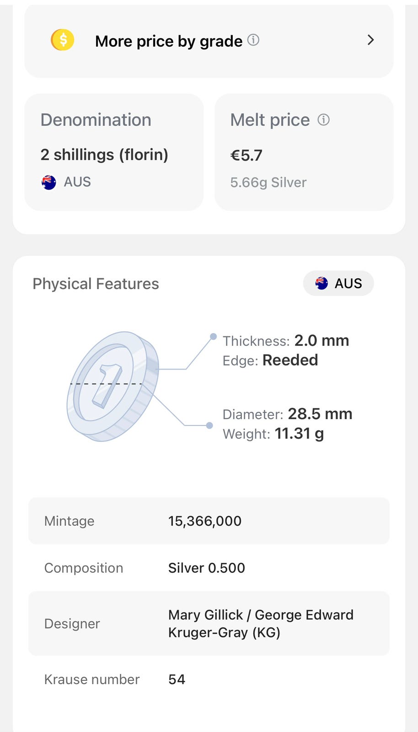The width and height of the screenshot is (418, 732).
Task: Tap the Weight 11.31 g value
Action: 299,433
